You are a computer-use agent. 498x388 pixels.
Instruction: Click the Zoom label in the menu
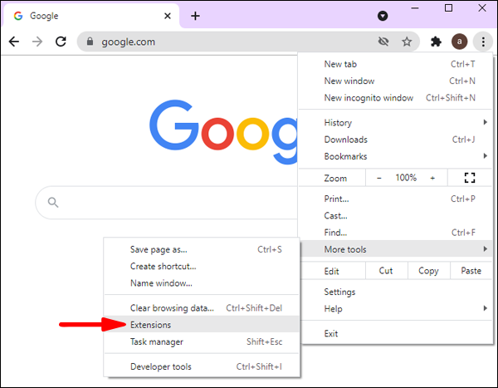[335, 179]
